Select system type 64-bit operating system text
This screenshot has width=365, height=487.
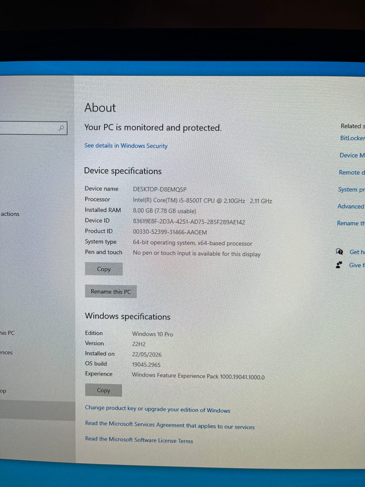[x=192, y=243]
